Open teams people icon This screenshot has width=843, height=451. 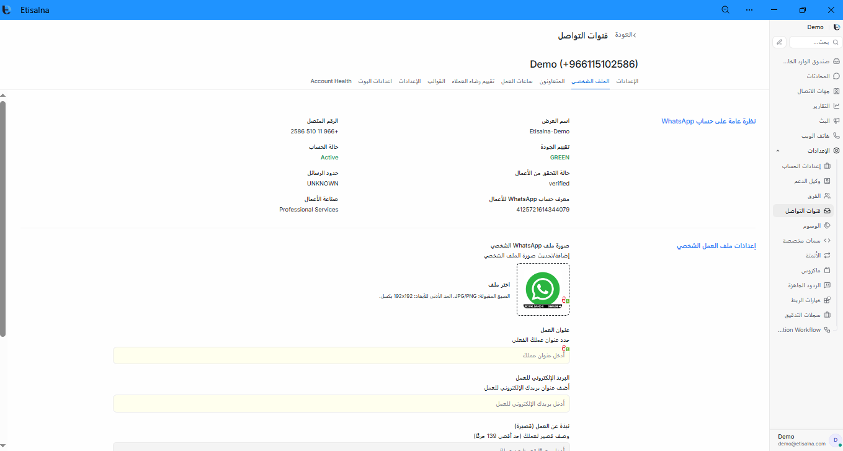(827, 196)
